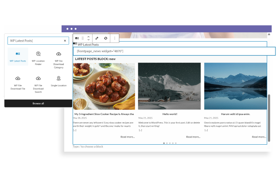Move the block up with arrow
This screenshot has width=279, height=177.
(88, 37)
